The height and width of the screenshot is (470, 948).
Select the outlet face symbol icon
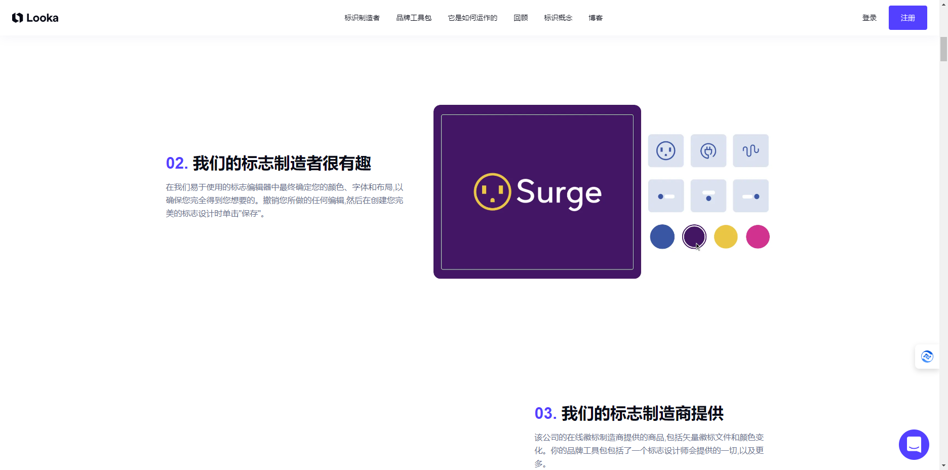665,150
